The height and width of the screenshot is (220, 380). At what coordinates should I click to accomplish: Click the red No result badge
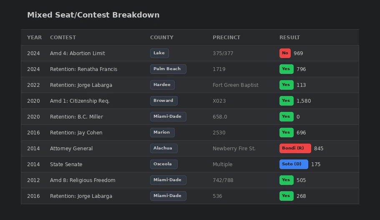pyautogui.click(x=285, y=53)
